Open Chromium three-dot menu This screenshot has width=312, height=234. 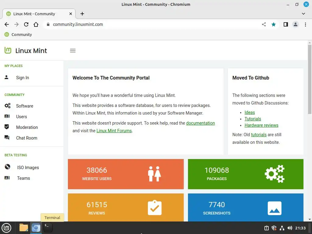[x=305, y=24]
